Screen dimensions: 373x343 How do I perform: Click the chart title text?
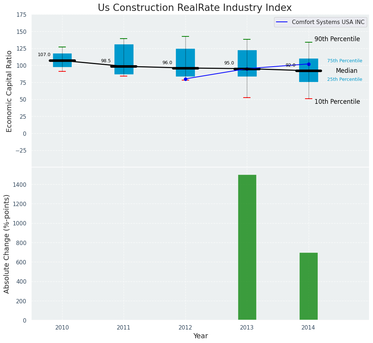[x=194, y=8]
